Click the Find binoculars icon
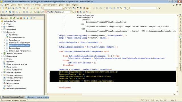 coord(38,8)
